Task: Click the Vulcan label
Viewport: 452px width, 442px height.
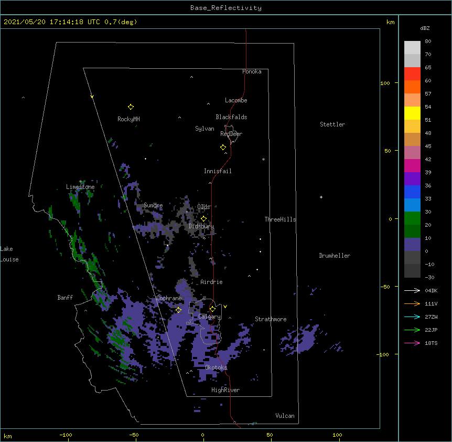Action: 285,416
